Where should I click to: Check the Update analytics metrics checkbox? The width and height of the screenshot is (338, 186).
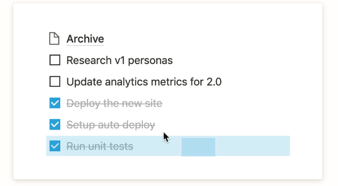55,82
